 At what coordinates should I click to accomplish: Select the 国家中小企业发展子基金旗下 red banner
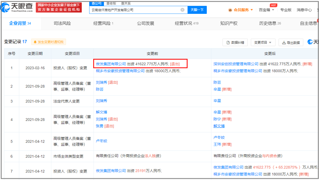tap(59, 7)
